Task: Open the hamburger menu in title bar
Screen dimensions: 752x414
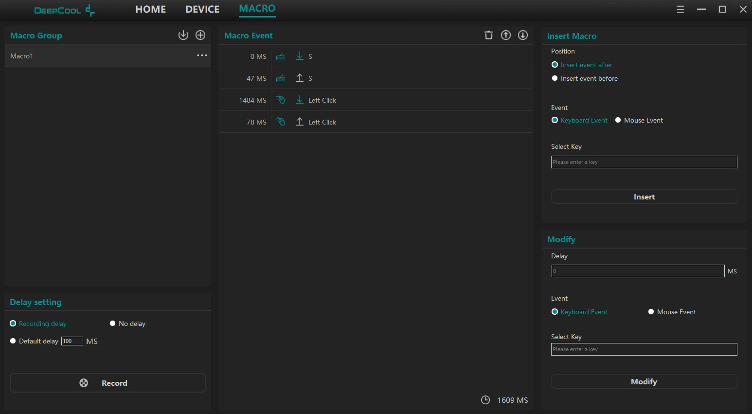Action: [x=680, y=9]
